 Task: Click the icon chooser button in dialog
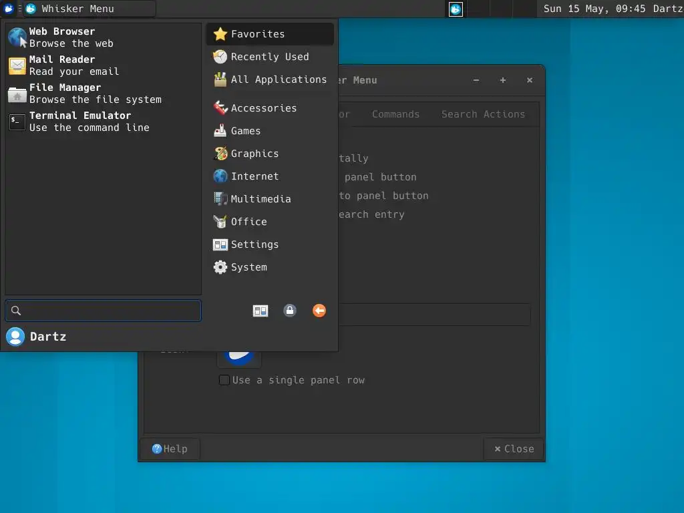tap(239, 360)
